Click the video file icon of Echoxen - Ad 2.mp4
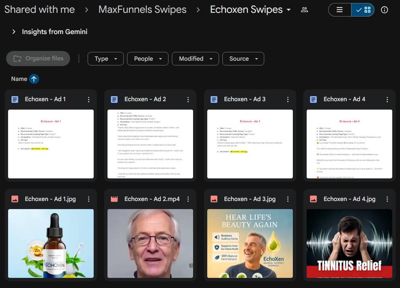The image size is (400, 288). tap(114, 199)
